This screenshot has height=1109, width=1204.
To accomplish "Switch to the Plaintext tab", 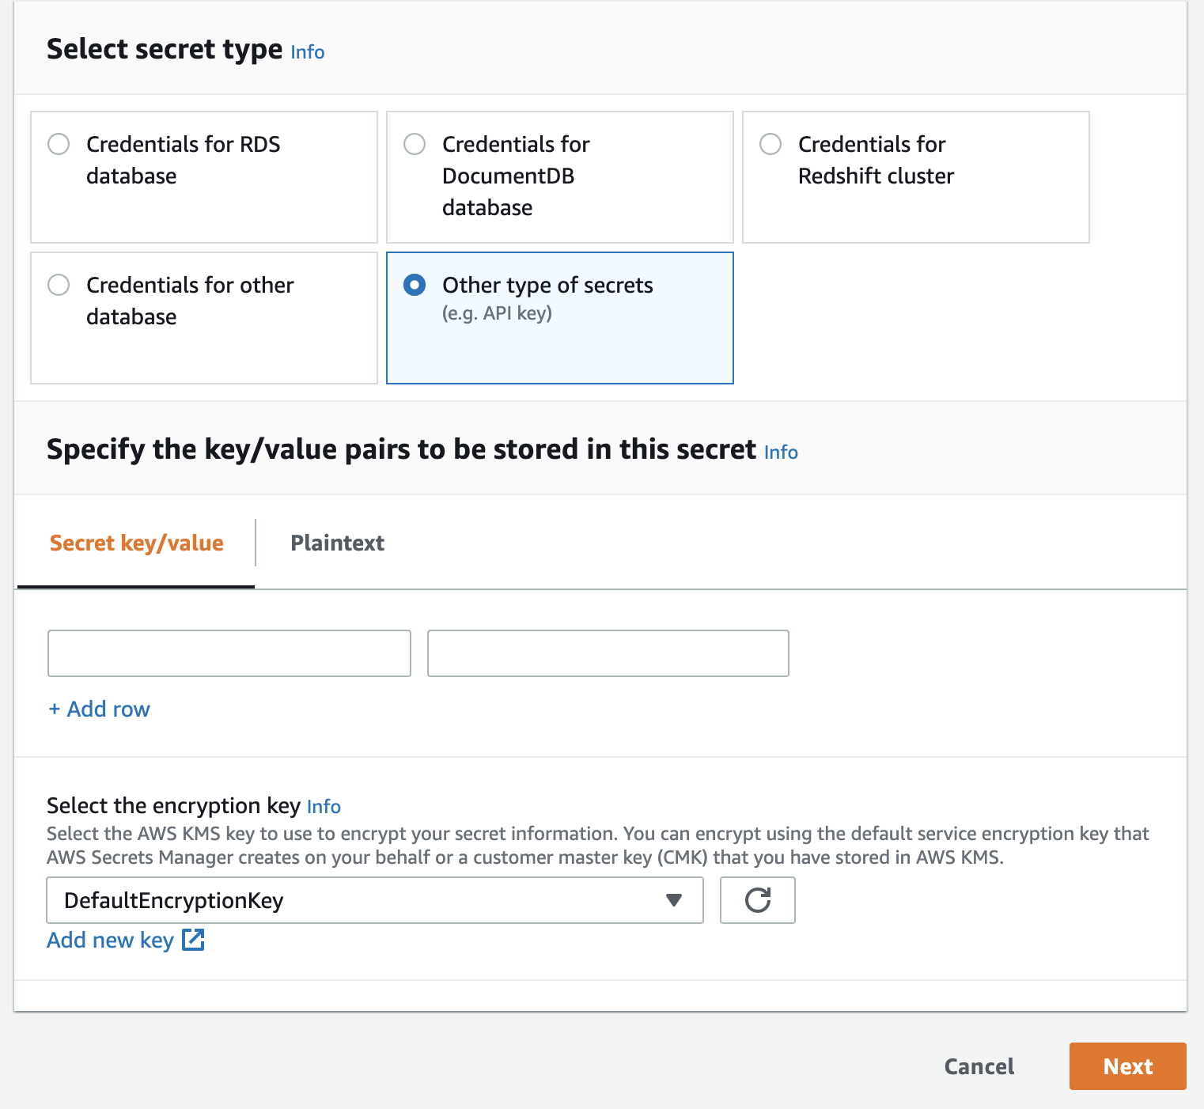I will (337, 543).
